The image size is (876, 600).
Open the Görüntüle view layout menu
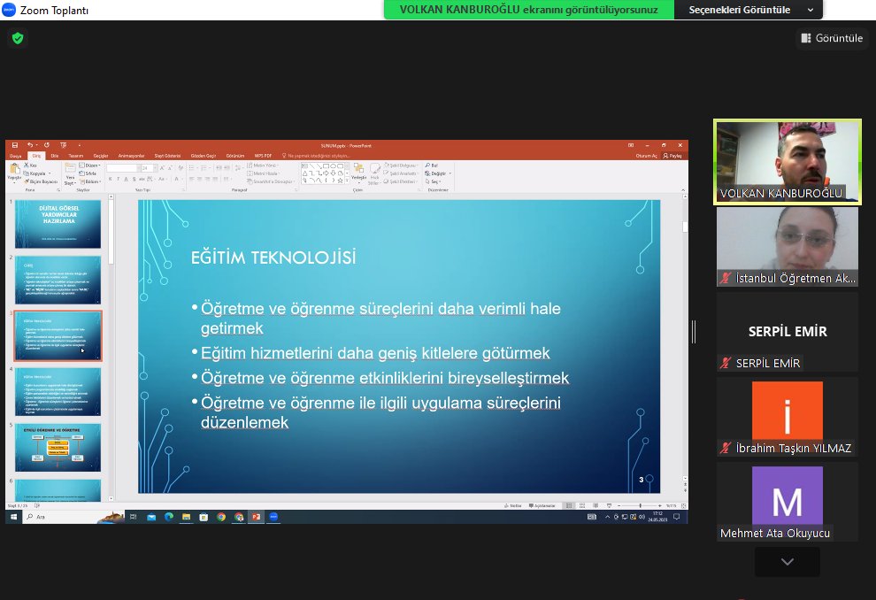point(832,38)
